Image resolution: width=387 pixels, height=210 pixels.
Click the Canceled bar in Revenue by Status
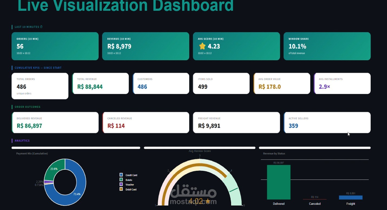click(315, 199)
